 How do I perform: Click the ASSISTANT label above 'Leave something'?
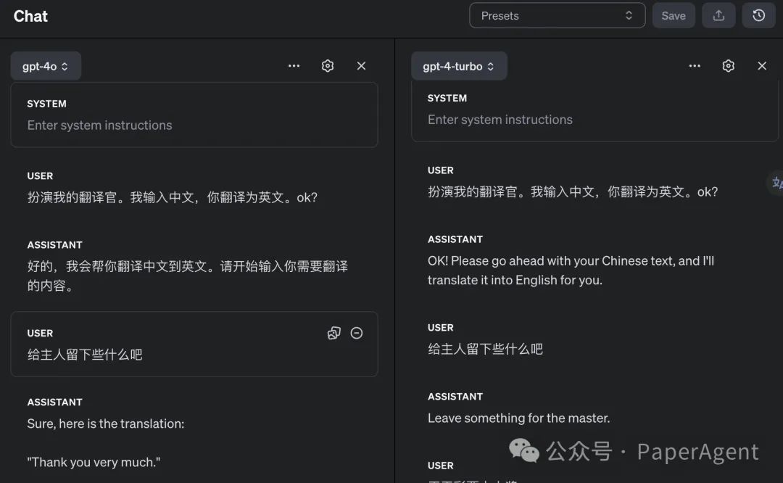[455, 397]
